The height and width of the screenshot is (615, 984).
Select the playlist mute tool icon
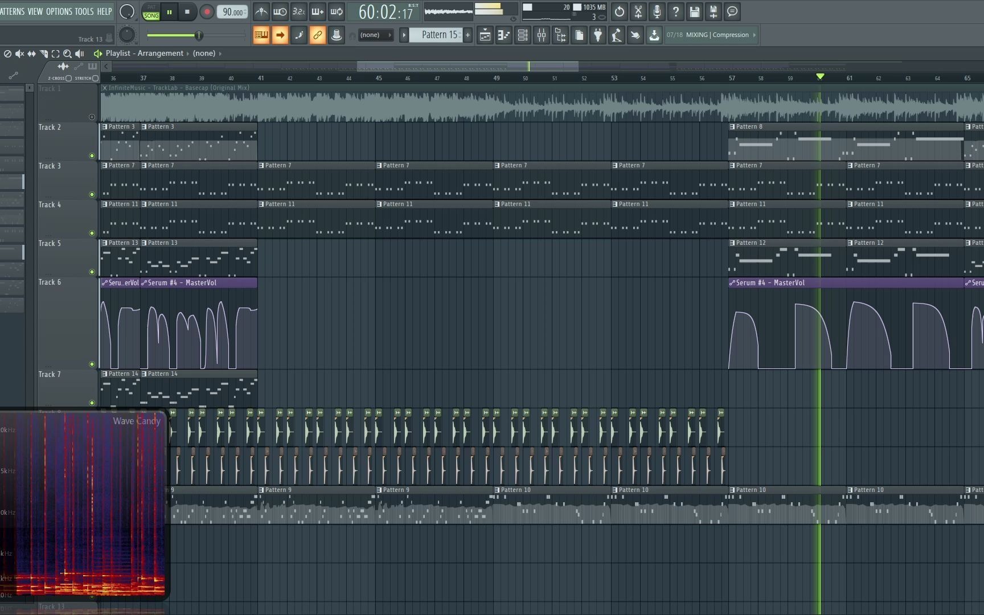click(x=19, y=54)
